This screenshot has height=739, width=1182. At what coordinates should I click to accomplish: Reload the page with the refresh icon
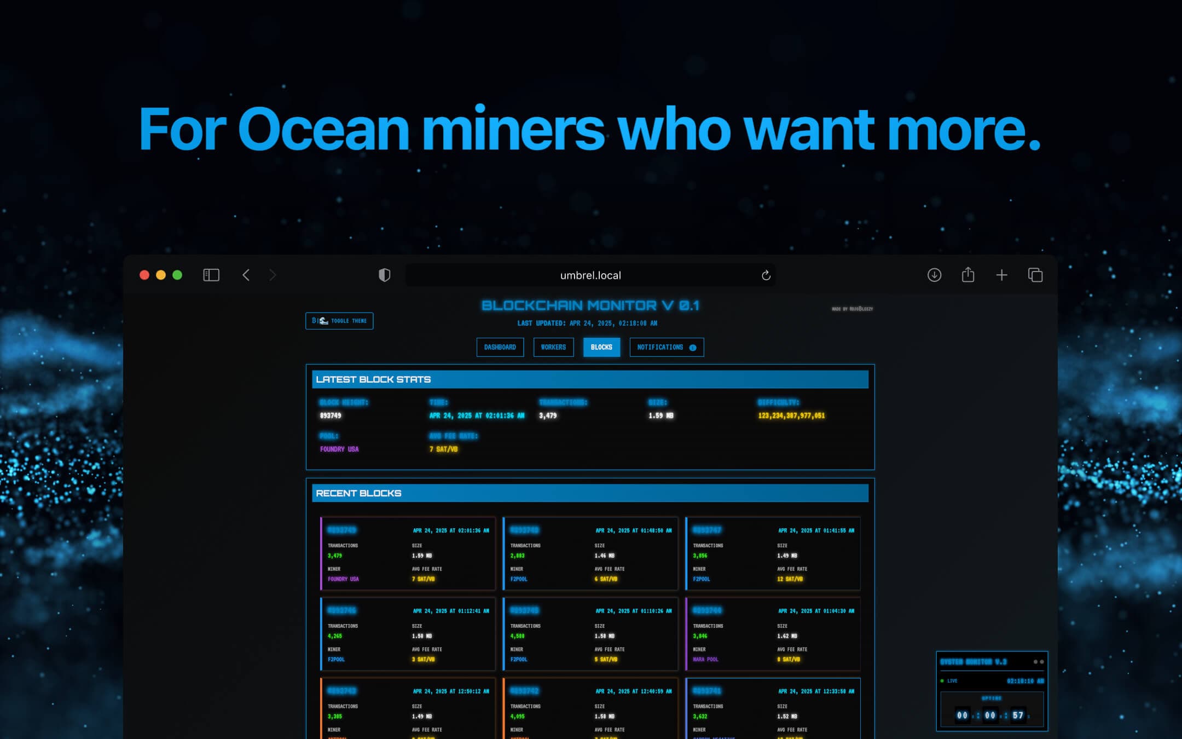766,275
